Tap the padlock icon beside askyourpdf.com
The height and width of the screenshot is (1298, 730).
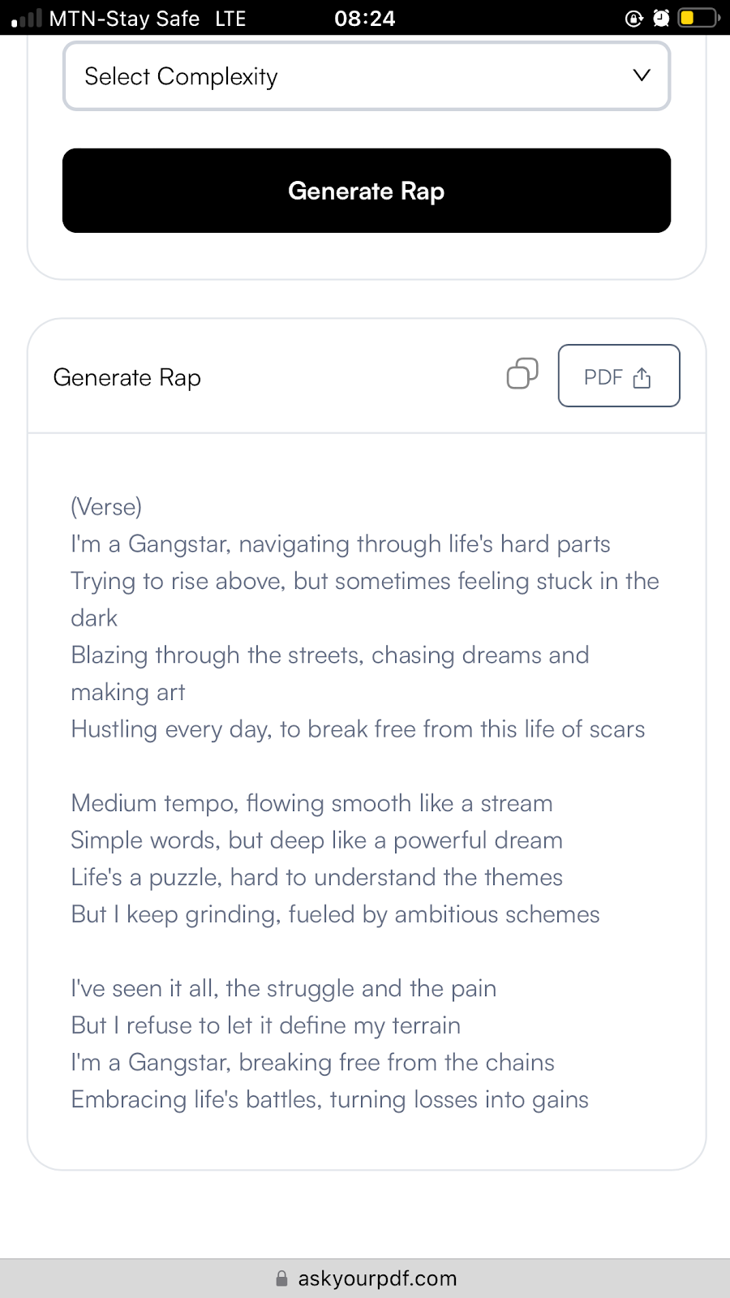tap(281, 1279)
